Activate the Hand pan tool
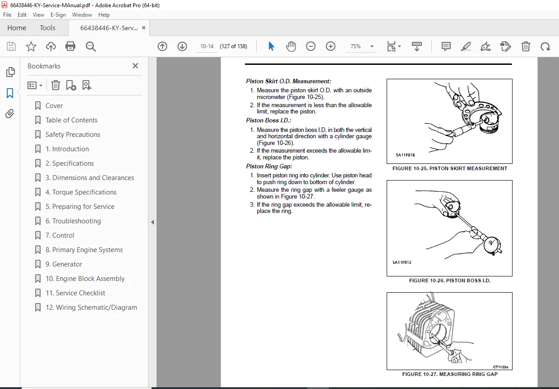 (x=291, y=46)
